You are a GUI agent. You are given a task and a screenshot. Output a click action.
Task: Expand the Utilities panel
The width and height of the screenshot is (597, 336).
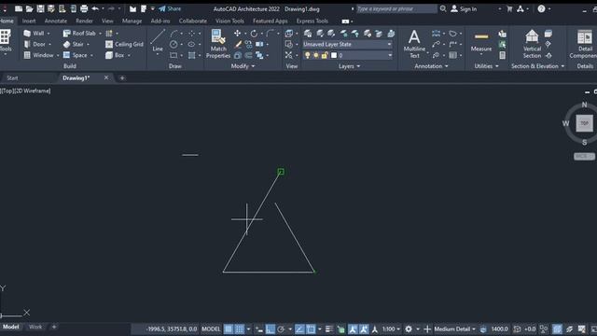click(x=486, y=66)
